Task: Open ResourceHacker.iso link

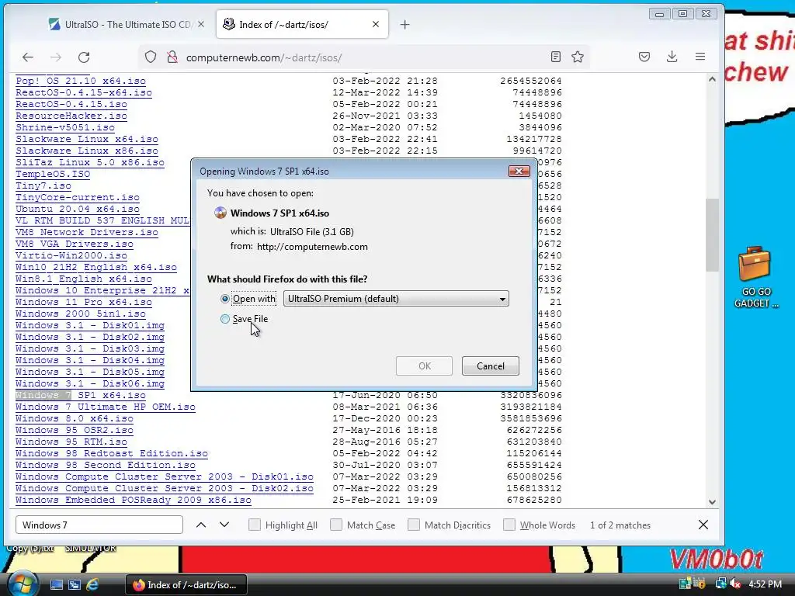Action: click(71, 116)
